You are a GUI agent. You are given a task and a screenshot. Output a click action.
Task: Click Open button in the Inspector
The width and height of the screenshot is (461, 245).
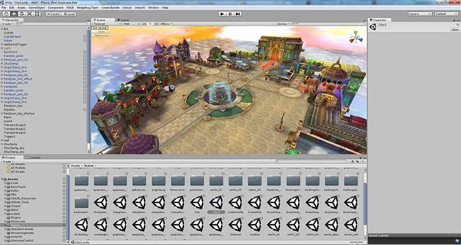pyautogui.click(x=454, y=29)
